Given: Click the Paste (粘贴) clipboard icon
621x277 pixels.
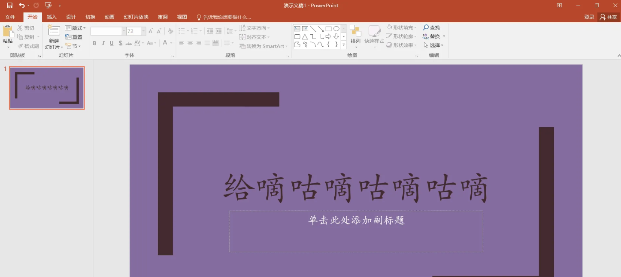Looking at the screenshot, I should click(x=8, y=31).
